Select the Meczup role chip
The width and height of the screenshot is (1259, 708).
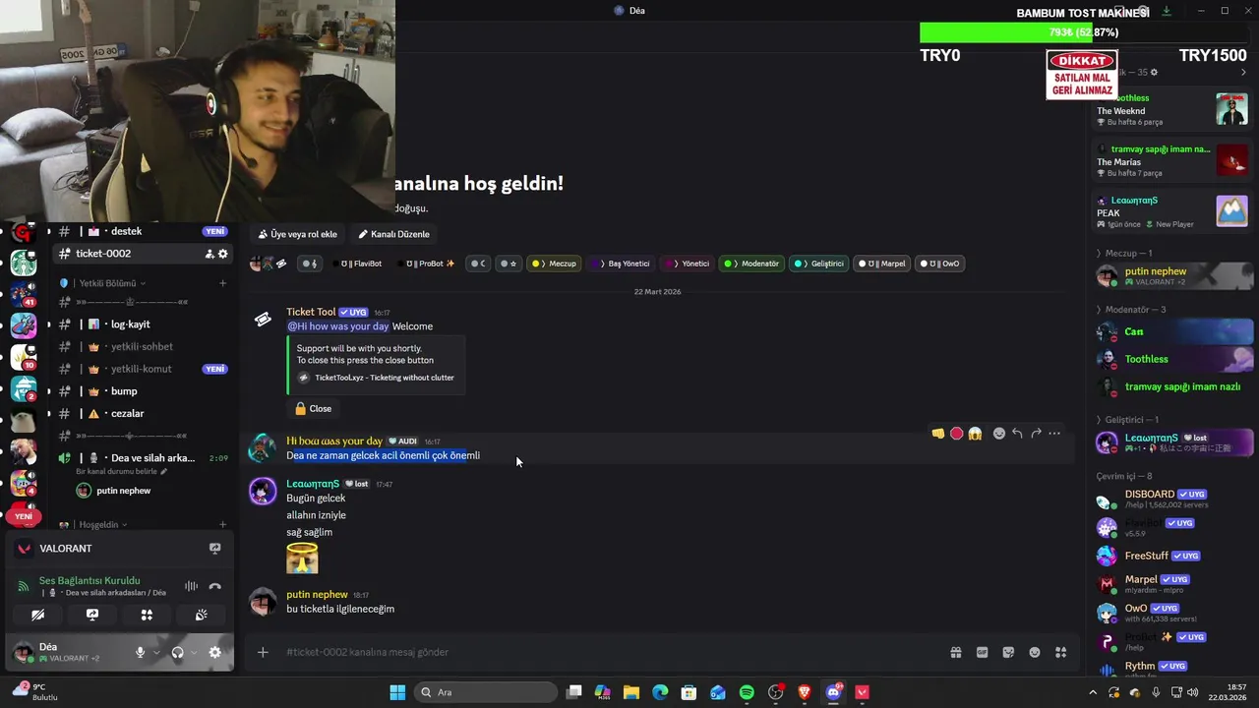click(x=555, y=264)
